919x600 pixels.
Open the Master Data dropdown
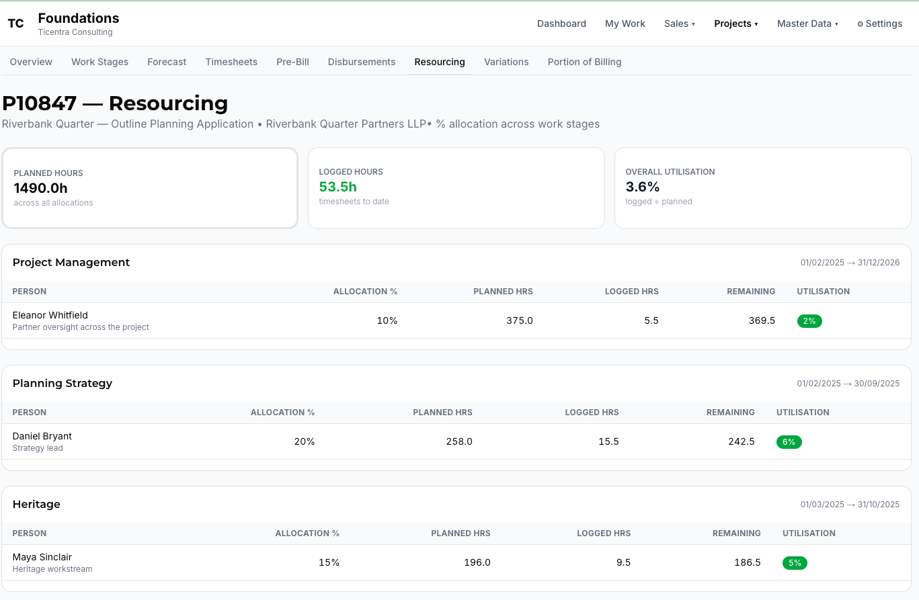pos(807,24)
